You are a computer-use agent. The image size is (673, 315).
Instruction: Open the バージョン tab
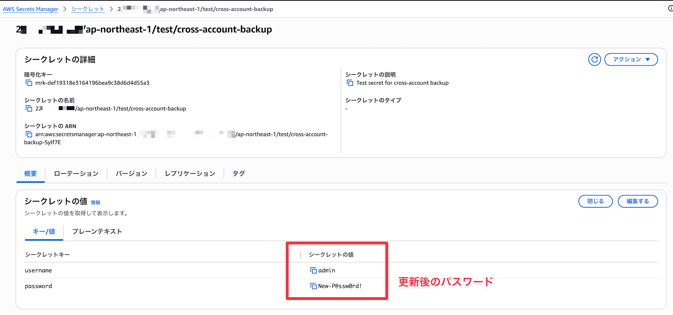point(132,174)
